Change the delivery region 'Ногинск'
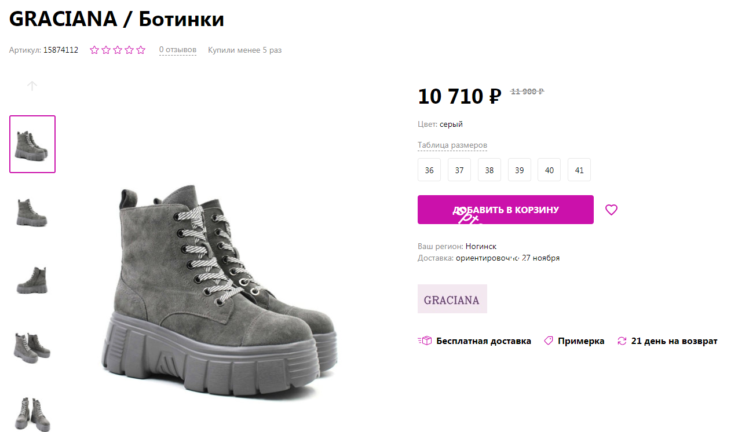This screenshot has height=432, width=738. 481,246
